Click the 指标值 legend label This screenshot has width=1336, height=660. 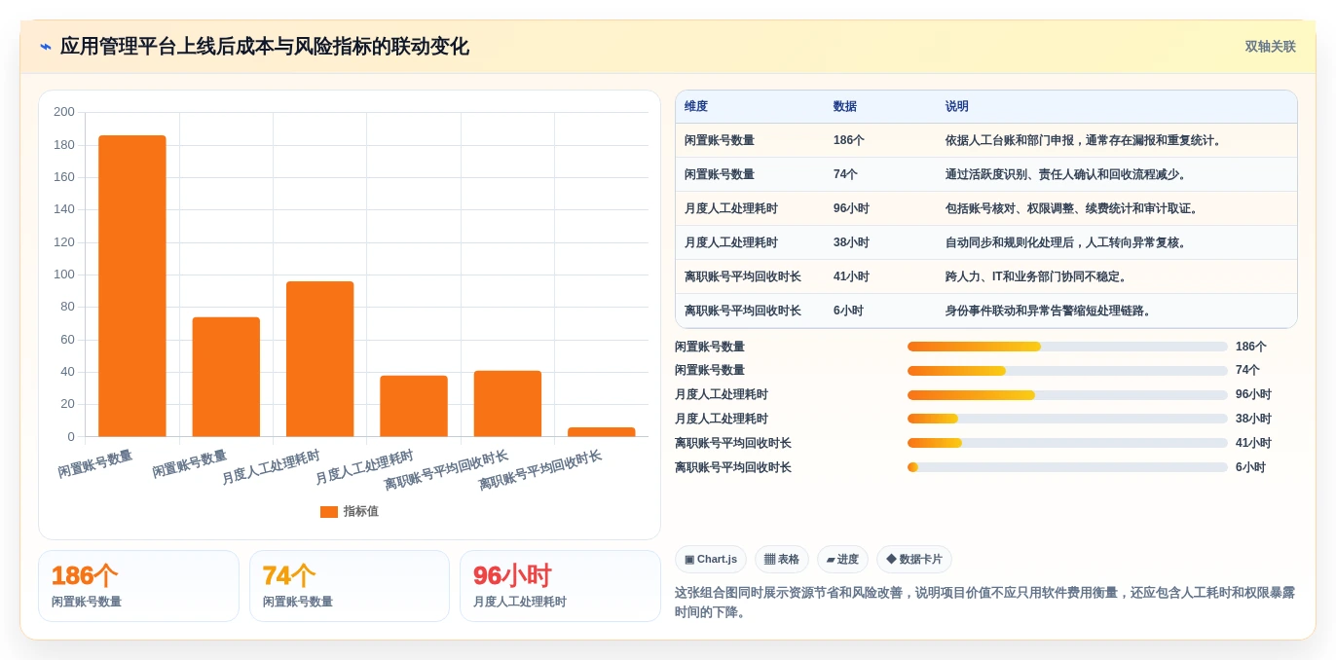(x=360, y=512)
